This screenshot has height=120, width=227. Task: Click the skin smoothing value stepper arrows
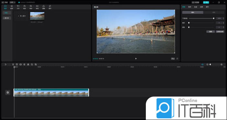223,23
